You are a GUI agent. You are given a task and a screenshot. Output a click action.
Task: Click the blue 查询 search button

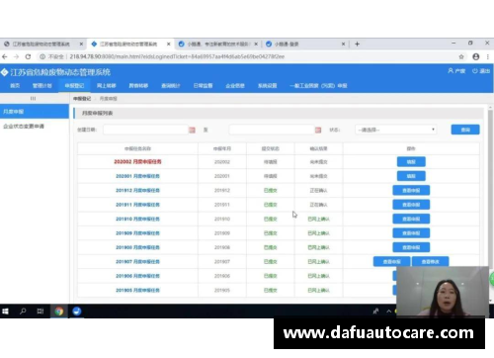[465, 130]
